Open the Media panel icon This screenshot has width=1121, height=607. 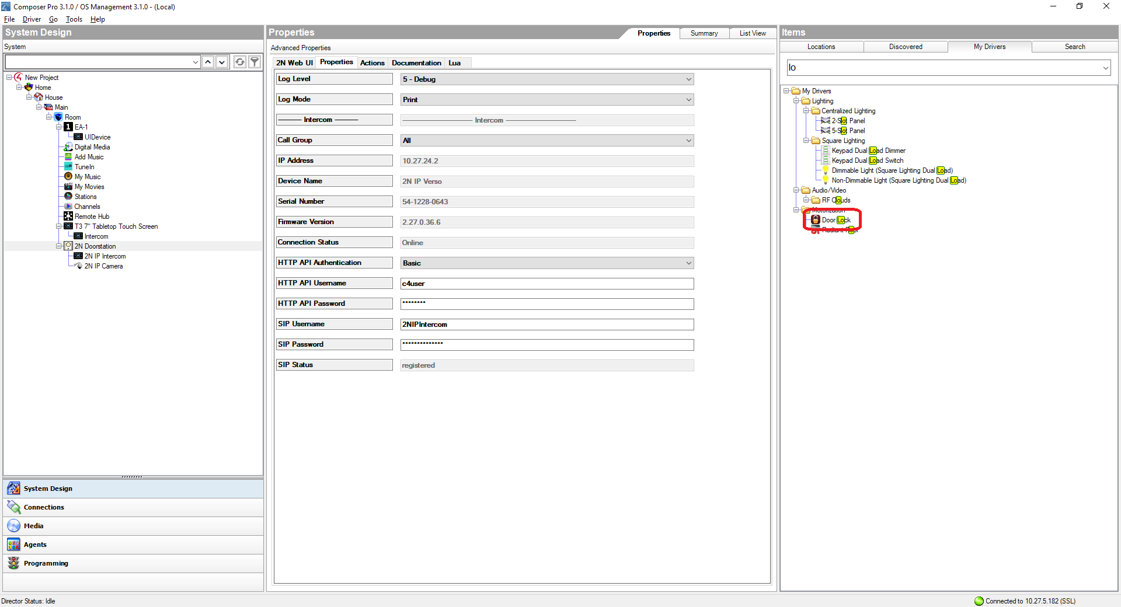(x=13, y=526)
